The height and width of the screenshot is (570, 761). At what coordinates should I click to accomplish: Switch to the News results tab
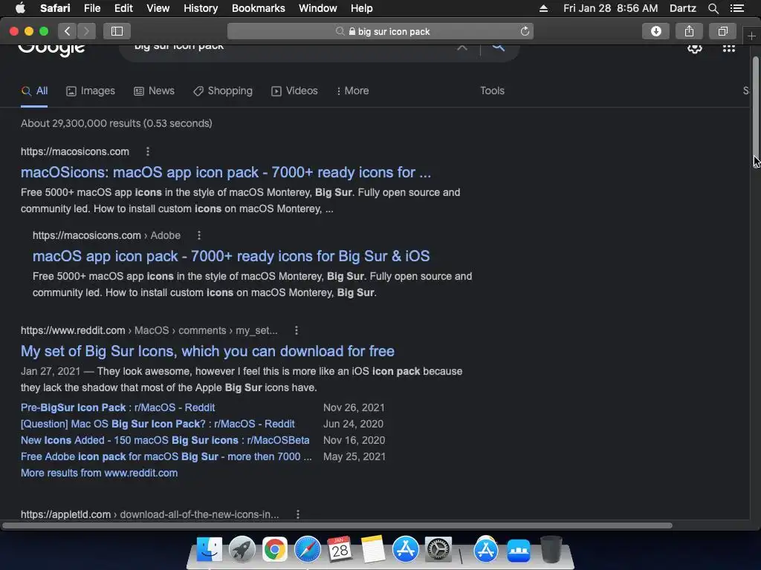click(x=155, y=91)
